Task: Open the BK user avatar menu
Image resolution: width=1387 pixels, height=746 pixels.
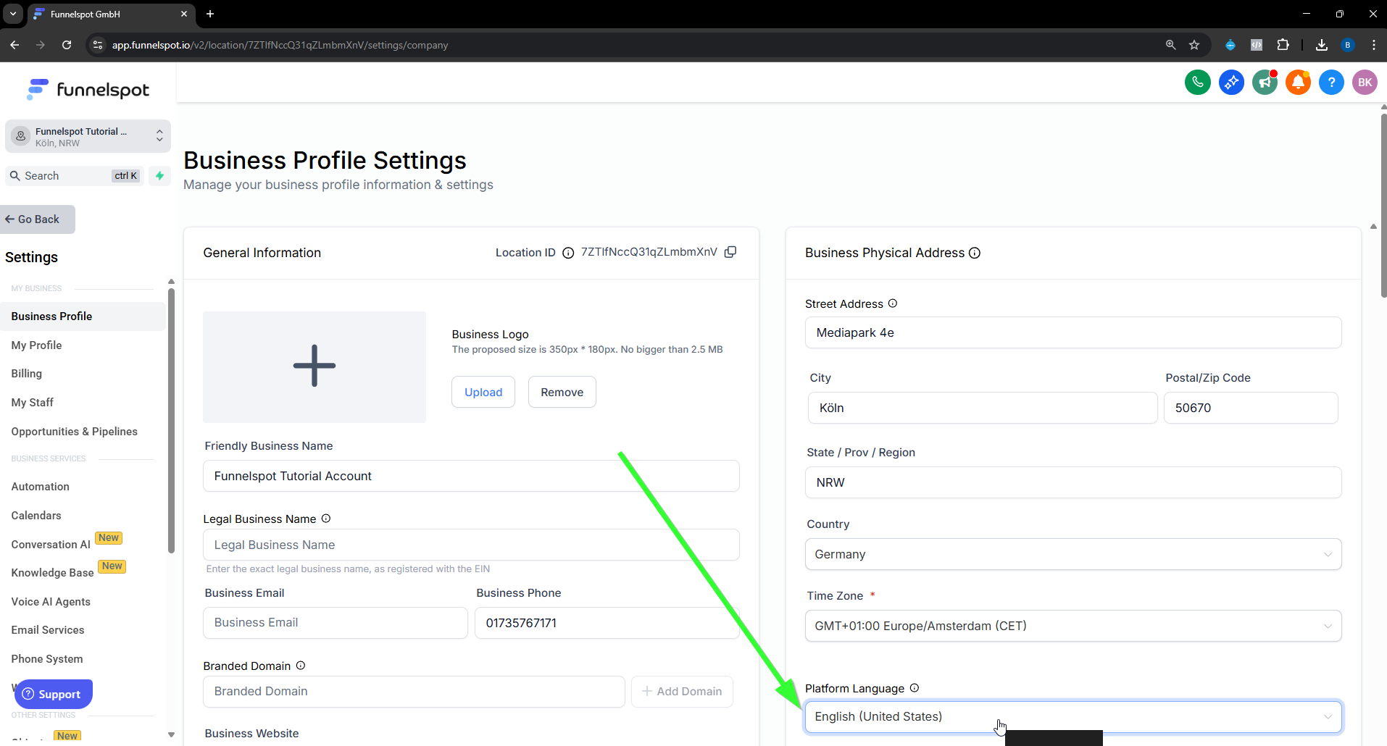Action: coord(1365,83)
